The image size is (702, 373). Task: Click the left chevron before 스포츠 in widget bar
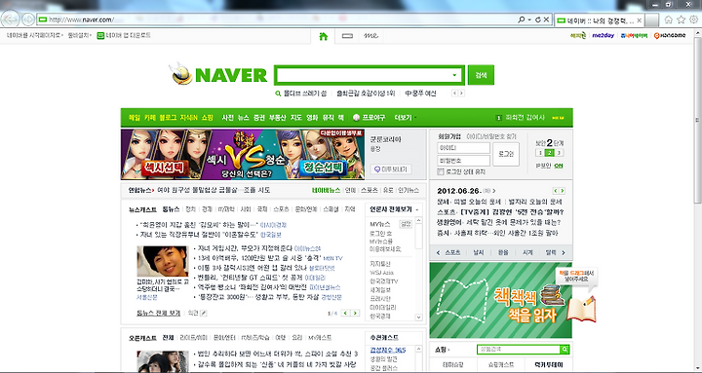439,252
